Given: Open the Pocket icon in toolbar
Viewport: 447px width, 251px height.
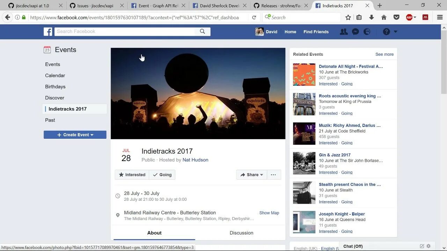Looking at the screenshot, I should [x=396, y=17].
